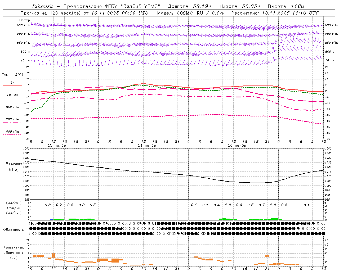Select the 13.11.2025 06:00 UTC start time
Image resolution: width=339 pixels, height=271 pixels.
point(119,13)
